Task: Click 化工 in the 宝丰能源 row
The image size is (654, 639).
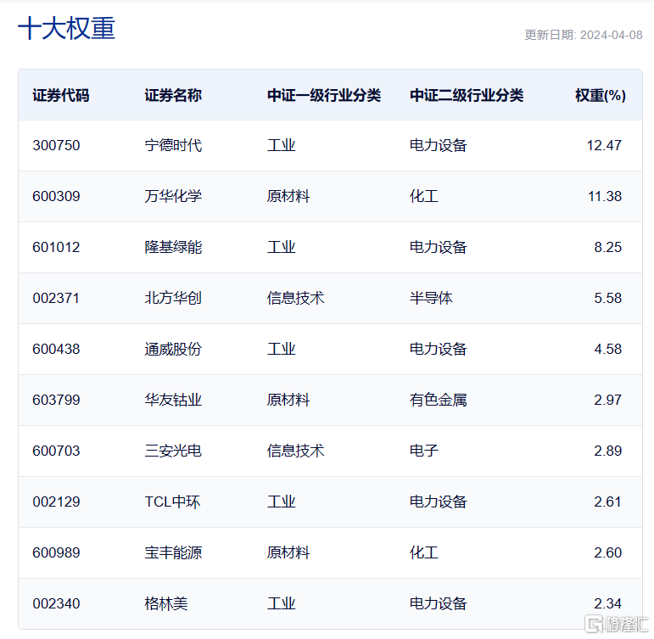Action: coord(424,552)
